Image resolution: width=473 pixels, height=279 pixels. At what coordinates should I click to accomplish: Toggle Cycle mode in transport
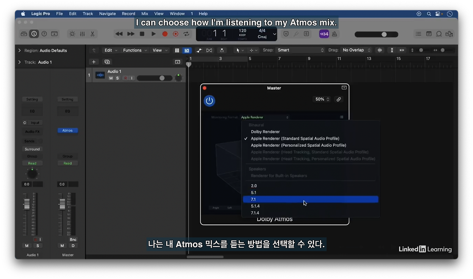click(186, 34)
